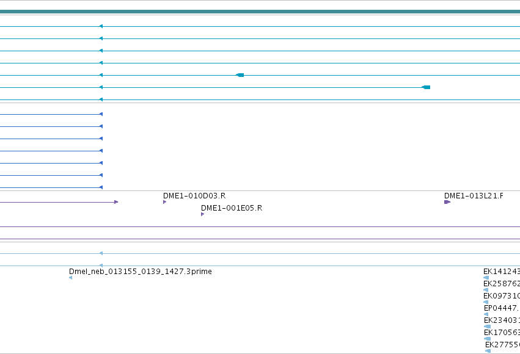Click the light-blue arrow under the Dmel_neb_013155 label
The height and width of the screenshot is (354, 520).
point(71,278)
